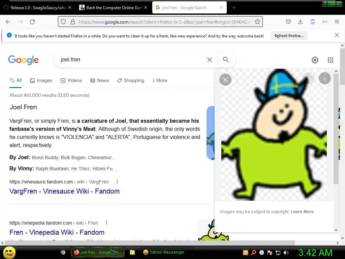The image size is (345, 259).
Task: Click the Refresh Firefox button
Action: (x=289, y=36)
